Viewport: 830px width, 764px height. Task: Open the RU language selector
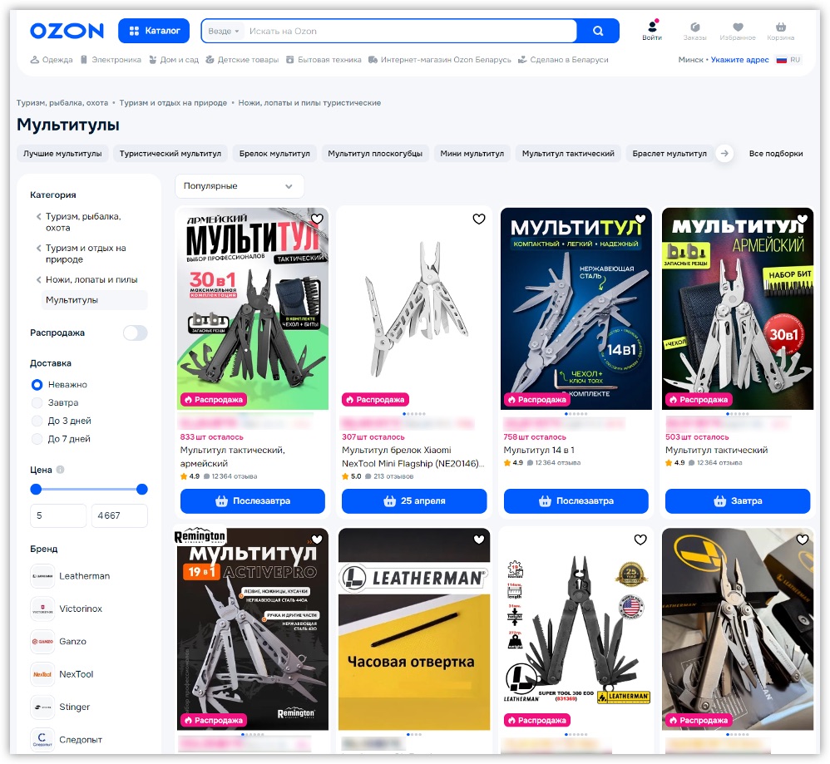click(x=788, y=60)
